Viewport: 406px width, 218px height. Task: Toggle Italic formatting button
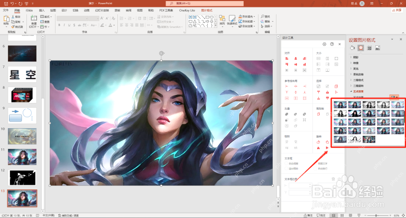[x=64, y=25]
